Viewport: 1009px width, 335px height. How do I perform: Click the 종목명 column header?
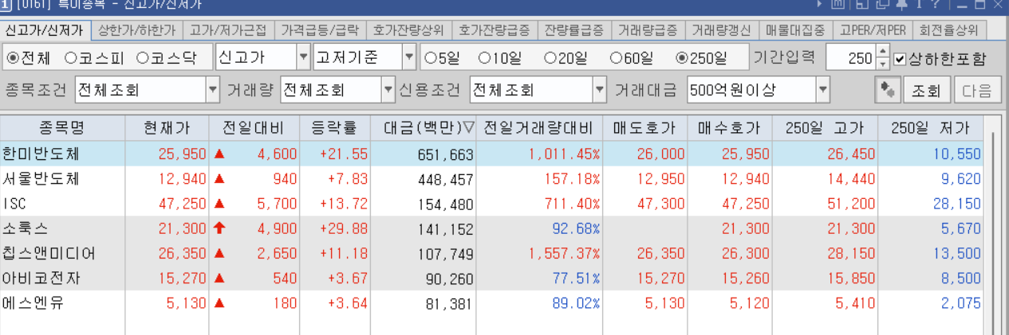pyautogui.click(x=62, y=127)
